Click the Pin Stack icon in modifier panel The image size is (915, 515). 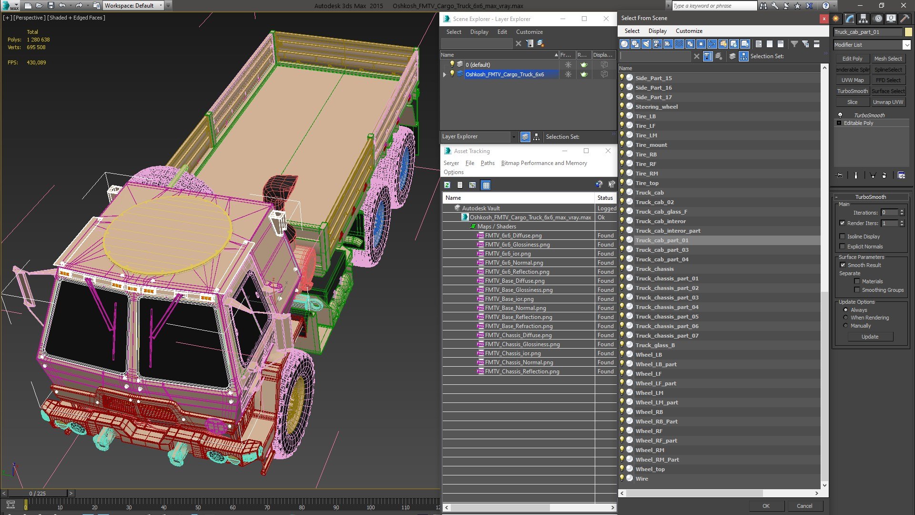[x=840, y=175]
